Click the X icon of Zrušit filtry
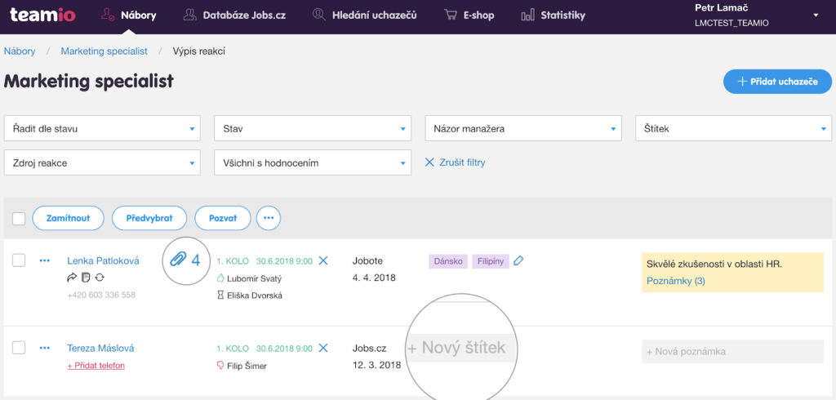The image size is (836, 400). tap(429, 162)
